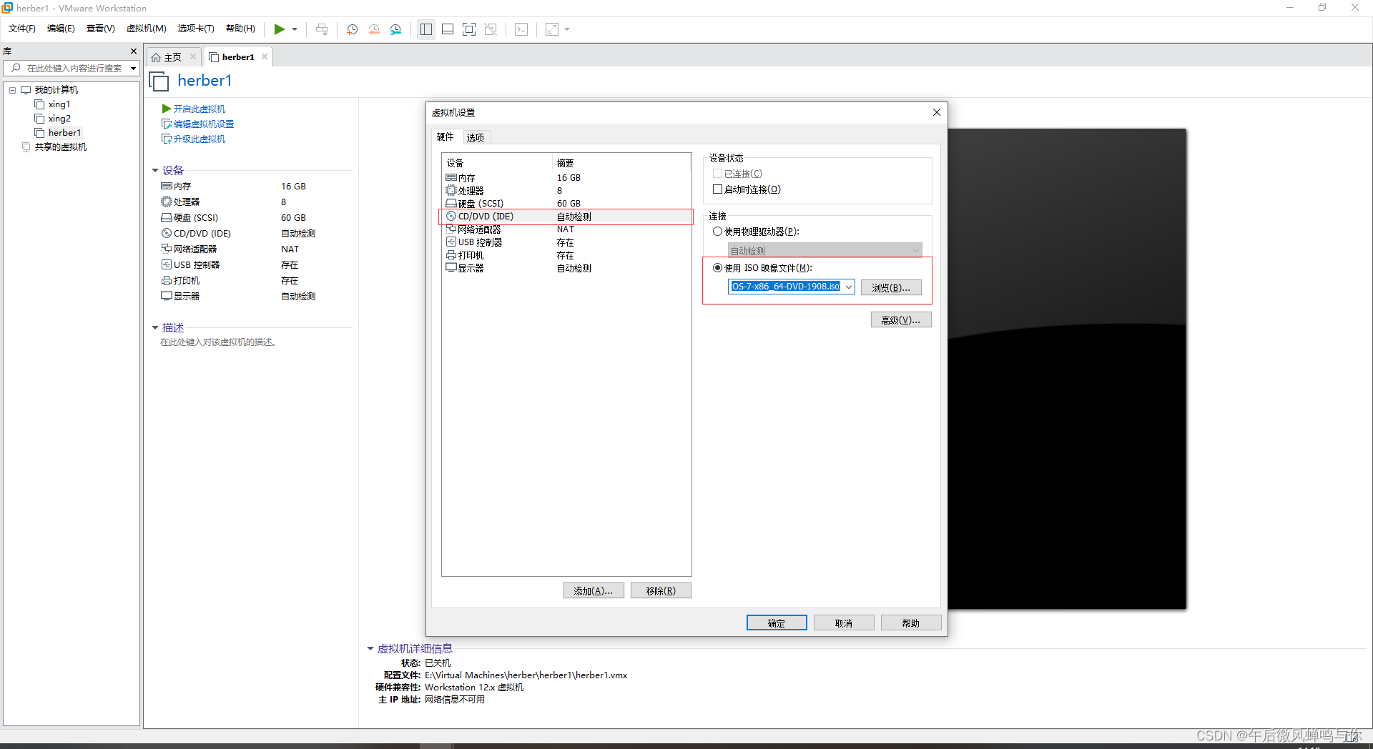Open the ISO image file path dropdown
1373x749 pixels.
pyautogui.click(x=849, y=287)
